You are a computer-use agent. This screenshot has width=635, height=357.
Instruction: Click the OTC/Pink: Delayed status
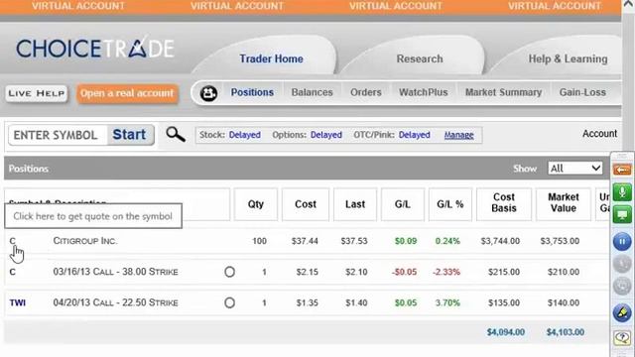coord(392,135)
